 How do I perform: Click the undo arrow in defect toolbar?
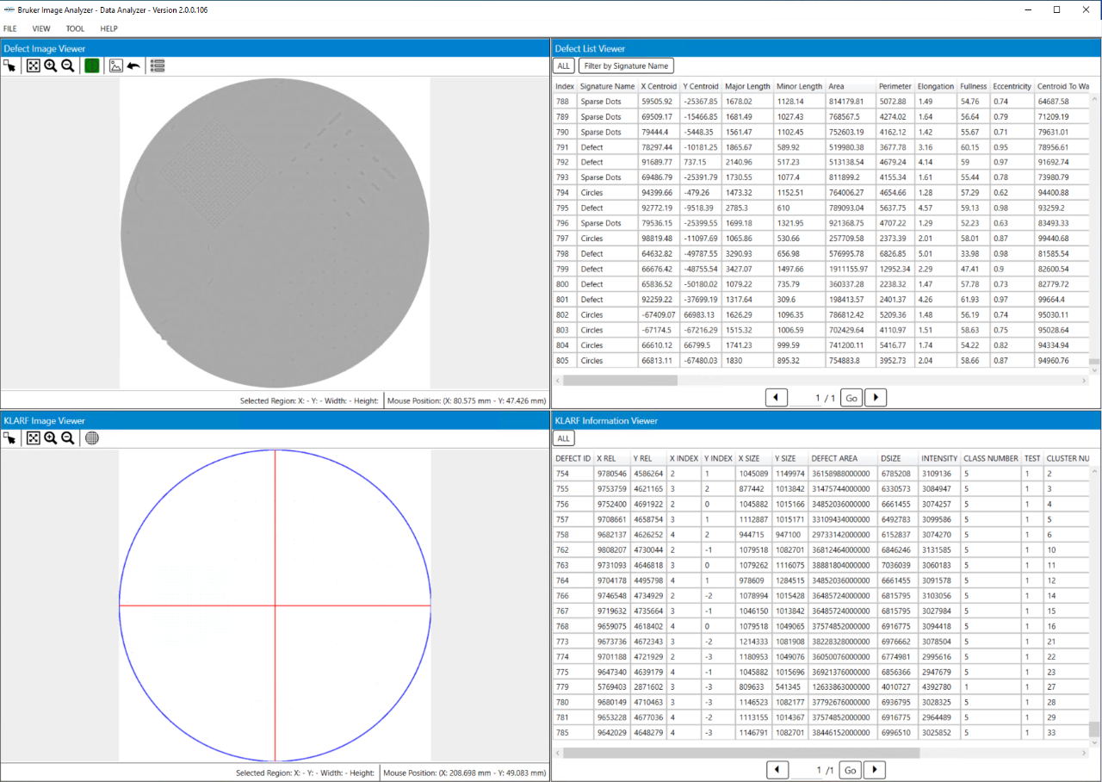pyautogui.click(x=133, y=66)
